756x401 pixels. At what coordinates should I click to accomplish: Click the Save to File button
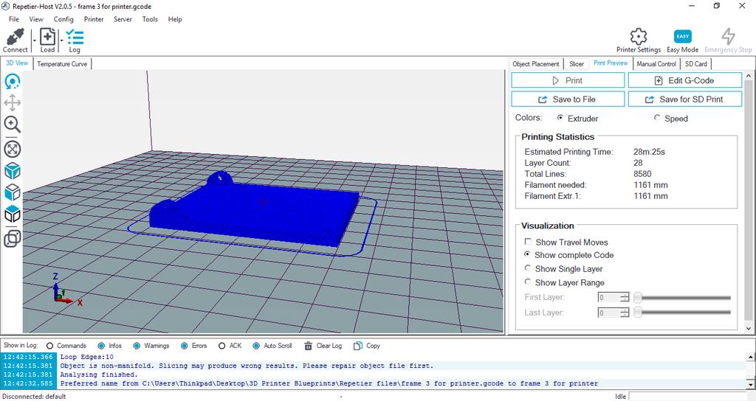(568, 100)
